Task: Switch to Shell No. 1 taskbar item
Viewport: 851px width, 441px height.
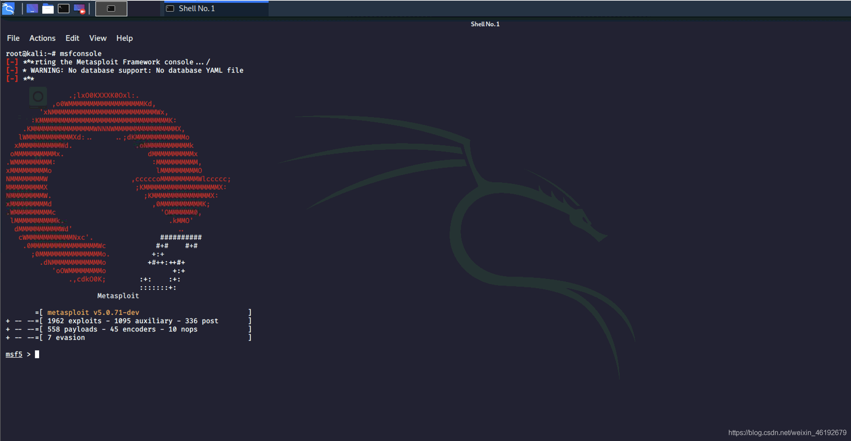Action: tap(216, 9)
